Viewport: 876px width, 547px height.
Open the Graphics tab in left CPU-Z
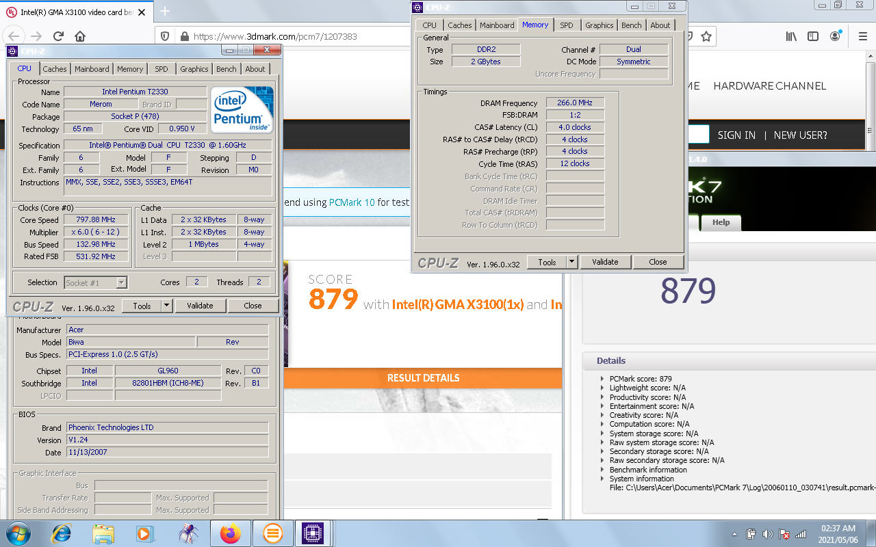point(194,69)
